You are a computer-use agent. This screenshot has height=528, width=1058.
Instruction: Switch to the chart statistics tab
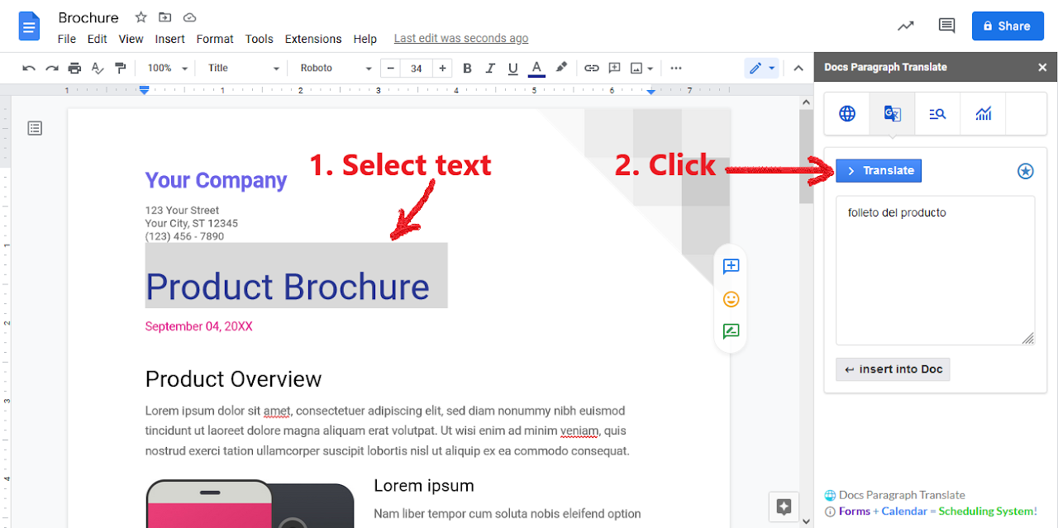983,114
